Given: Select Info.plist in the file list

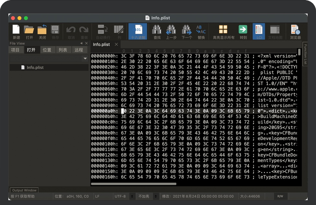Looking at the screenshot, I should point(35,68).
